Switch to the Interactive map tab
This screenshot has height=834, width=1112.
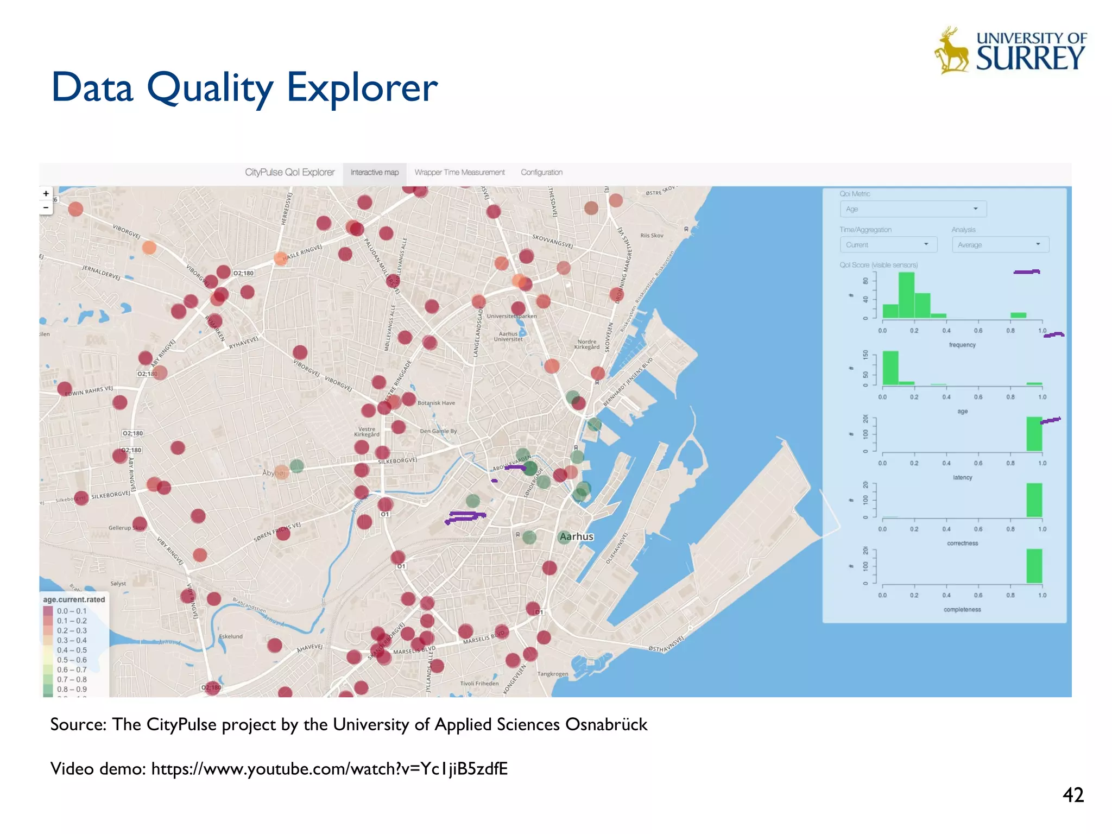click(375, 173)
